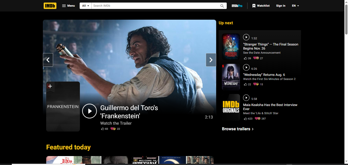The width and height of the screenshot is (348, 165).
Task: Open the hamburger Menu button
Action: [68, 6]
